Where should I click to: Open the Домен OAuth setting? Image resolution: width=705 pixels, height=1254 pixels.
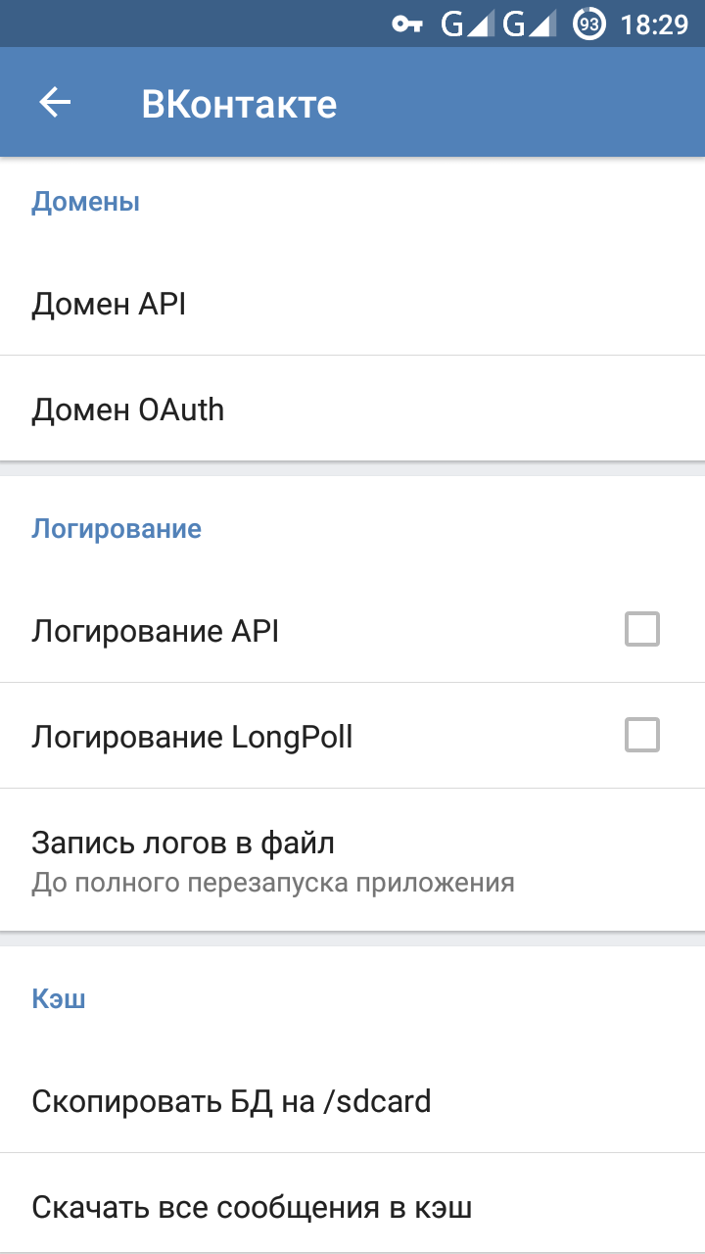(352, 409)
